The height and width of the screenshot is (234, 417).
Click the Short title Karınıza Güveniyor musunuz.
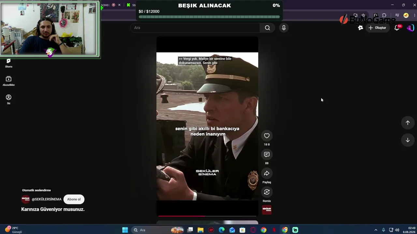click(53, 209)
